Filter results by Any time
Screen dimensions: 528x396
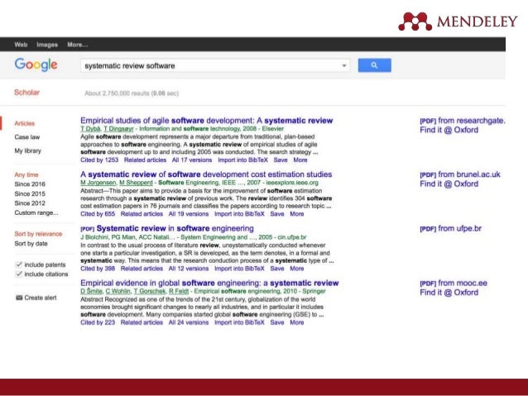tap(26, 174)
